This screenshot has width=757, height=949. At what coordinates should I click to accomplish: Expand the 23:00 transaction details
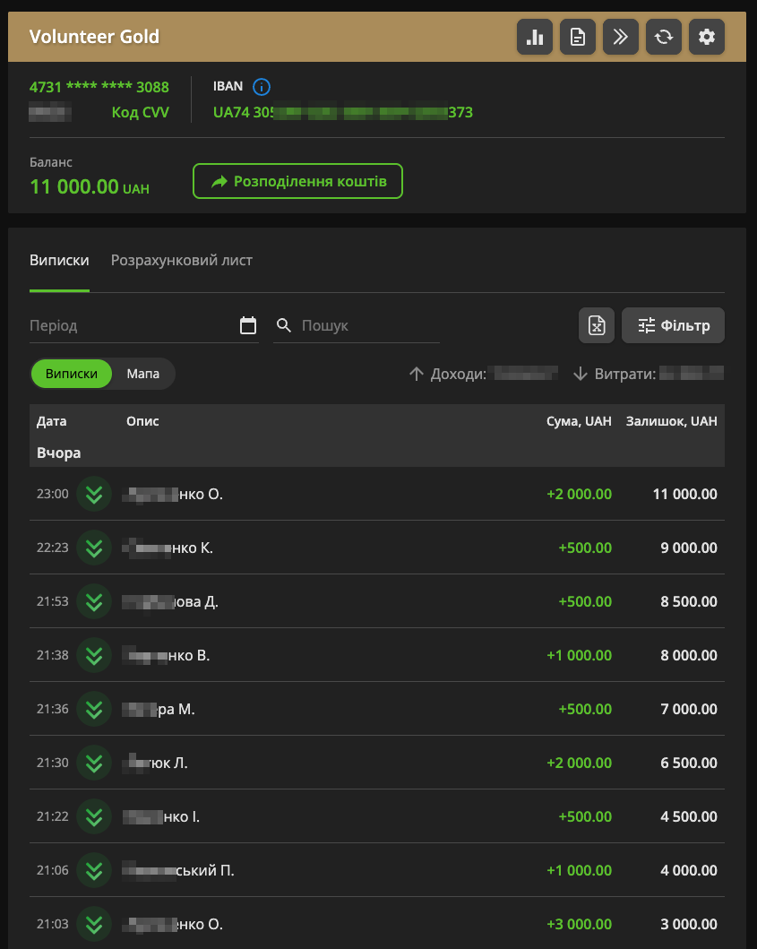click(x=94, y=494)
